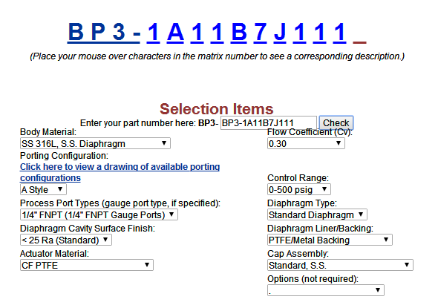The width and height of the screenshot is (438, 305).
Task: Expand the A Style porting dropdown
Action: click(43, 190)
